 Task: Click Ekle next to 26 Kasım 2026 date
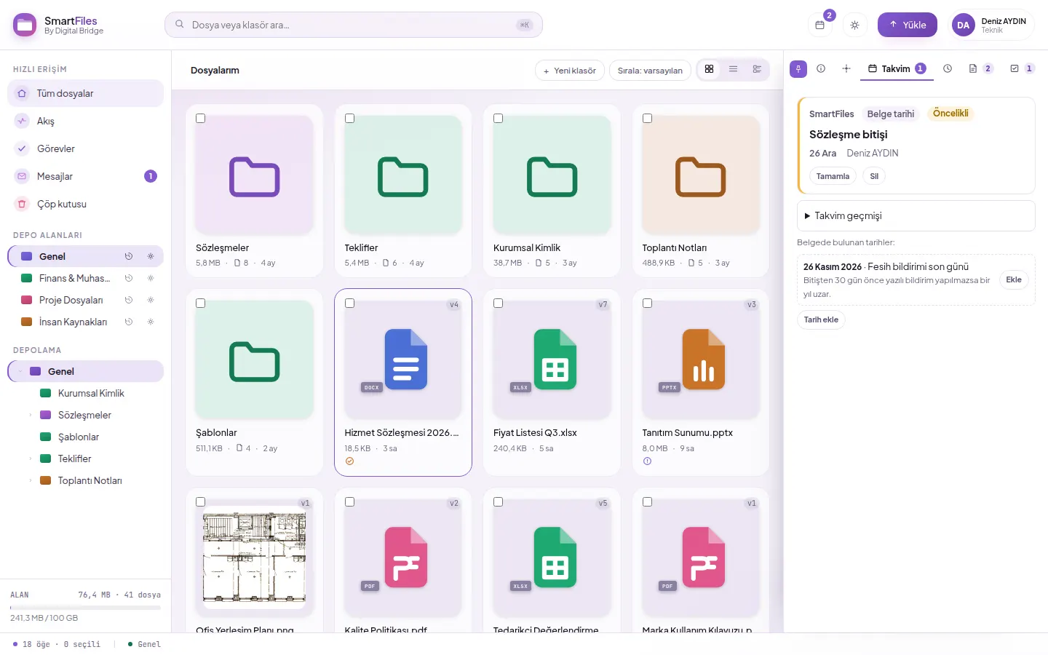point(1014,279)
